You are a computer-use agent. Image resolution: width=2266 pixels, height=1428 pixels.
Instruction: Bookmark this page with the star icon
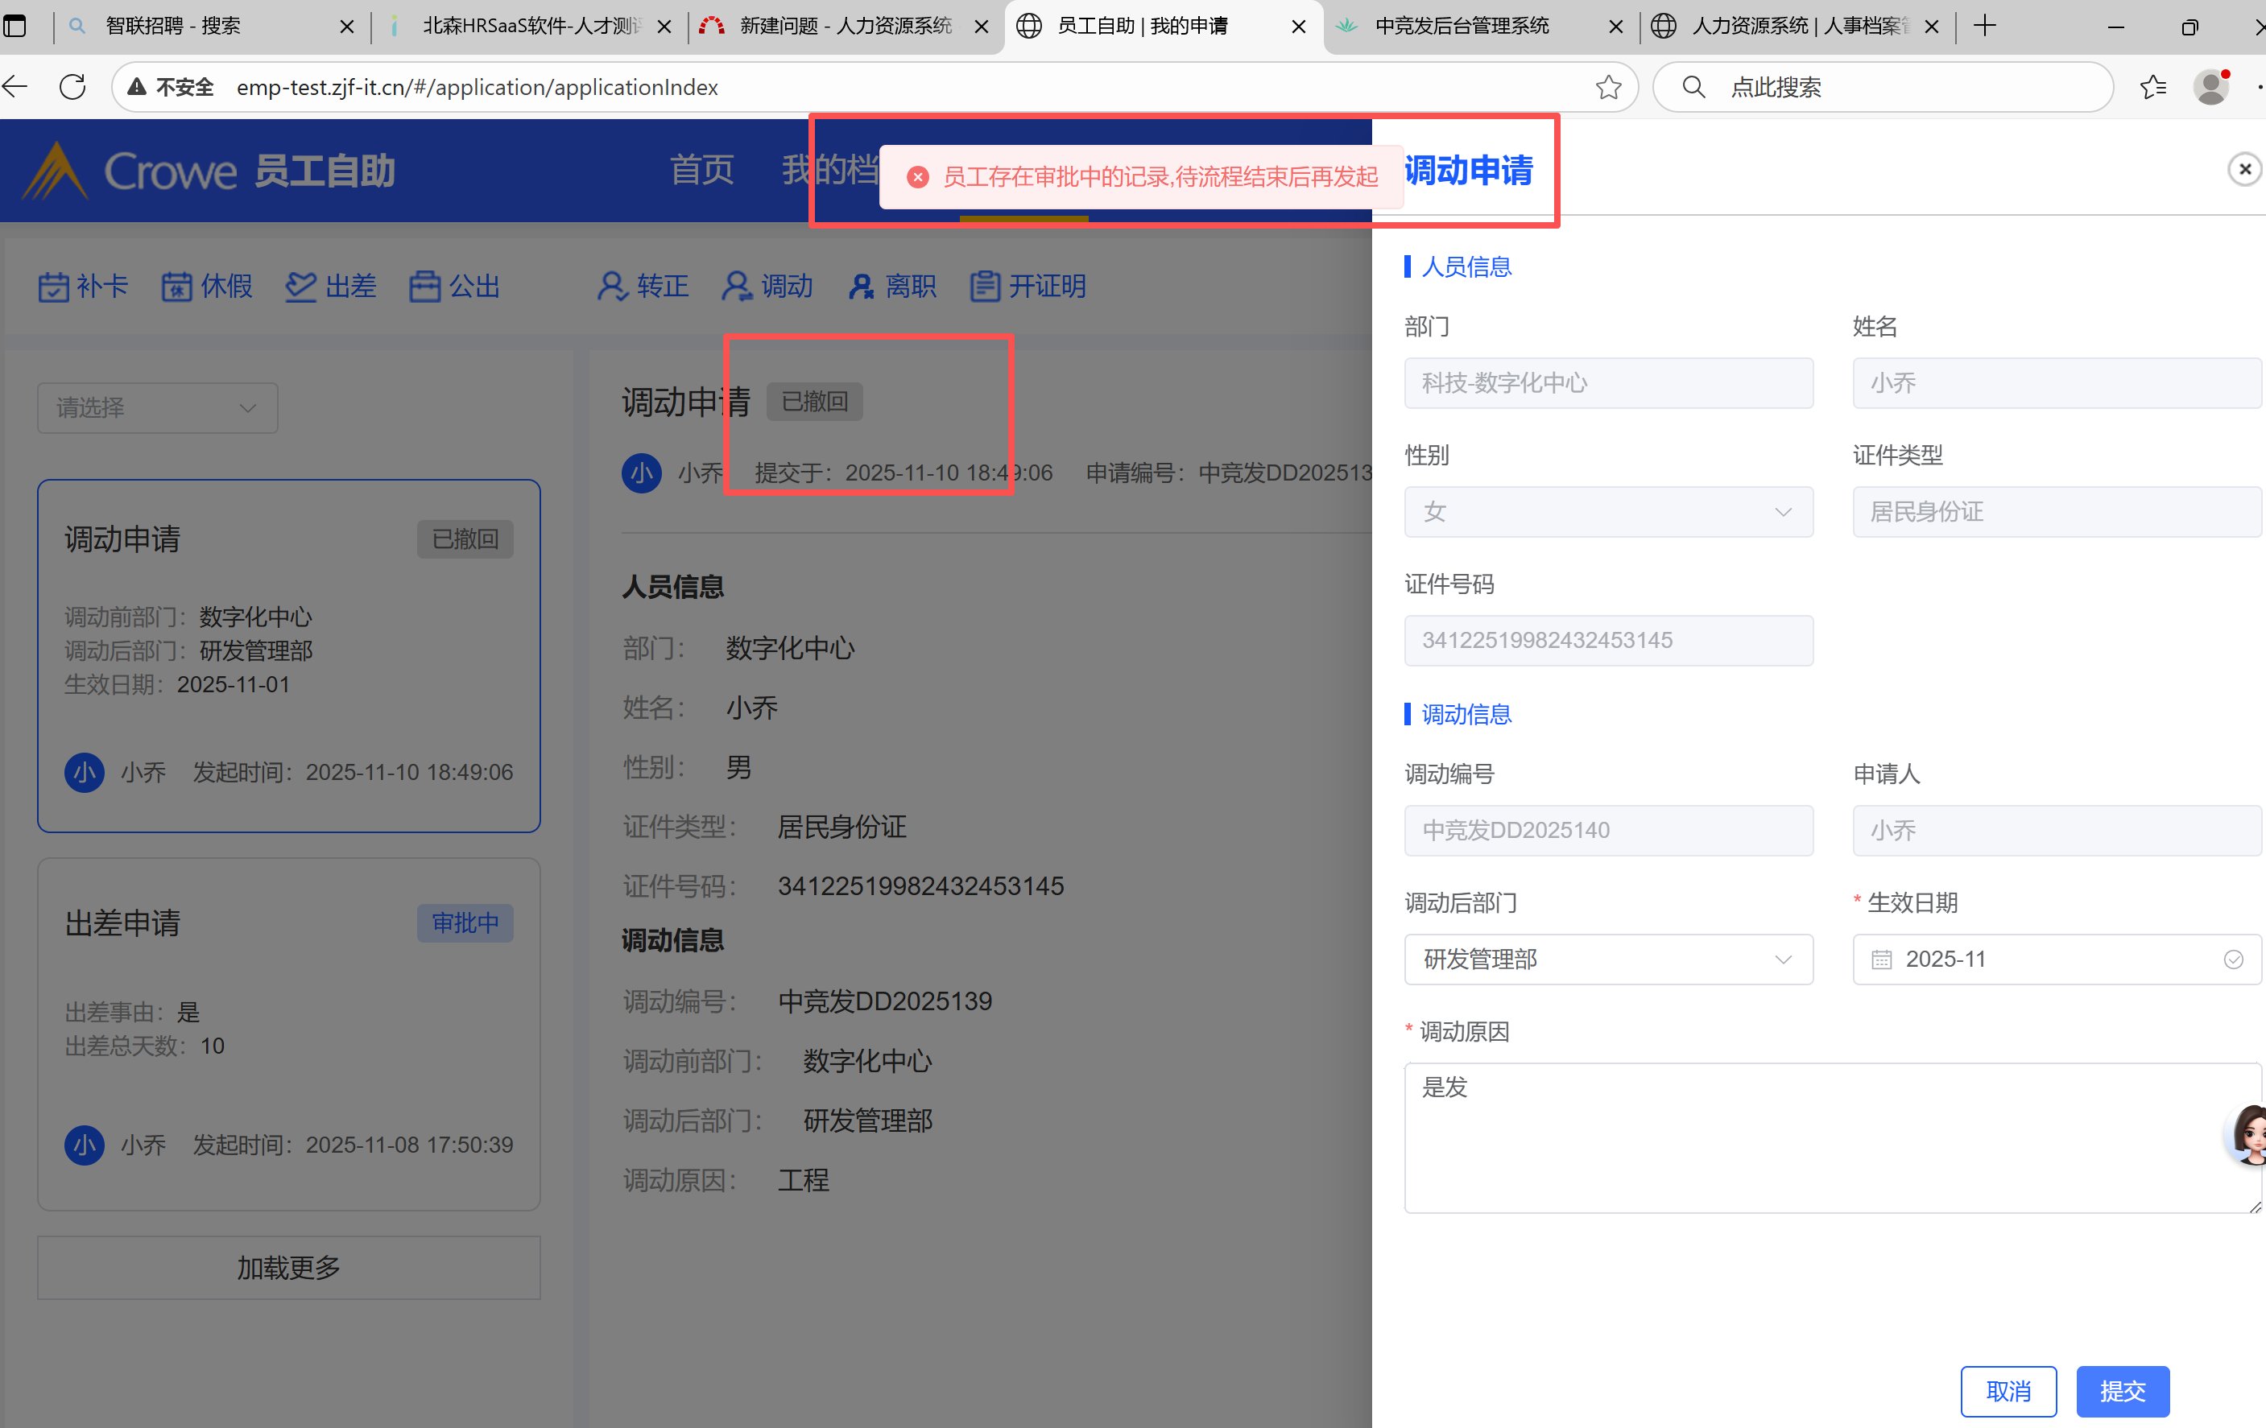(x=1608, y=88)
